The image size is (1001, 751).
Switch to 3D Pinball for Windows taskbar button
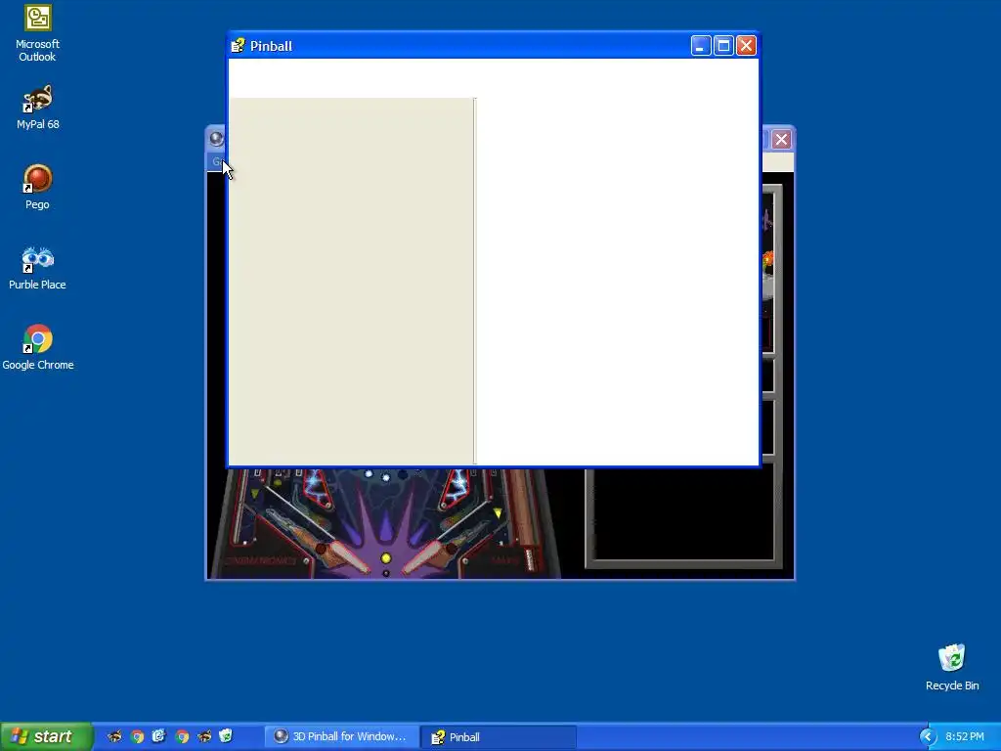pyautogui.click(x=341, y=736)
